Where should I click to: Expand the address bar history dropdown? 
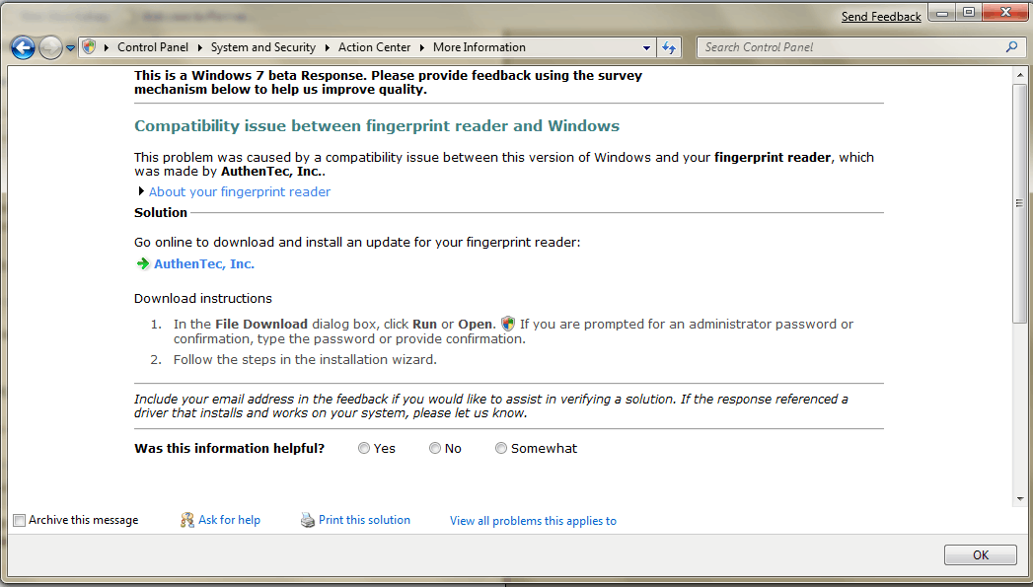[646, 47]
